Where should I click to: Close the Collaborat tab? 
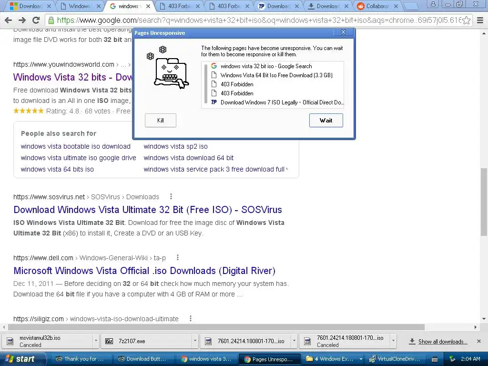(396, 6)
